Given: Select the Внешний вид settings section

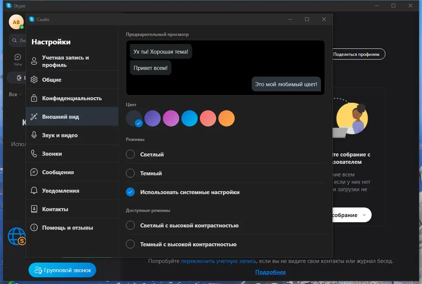Looking at the screenshot, I should click(72, 117).
